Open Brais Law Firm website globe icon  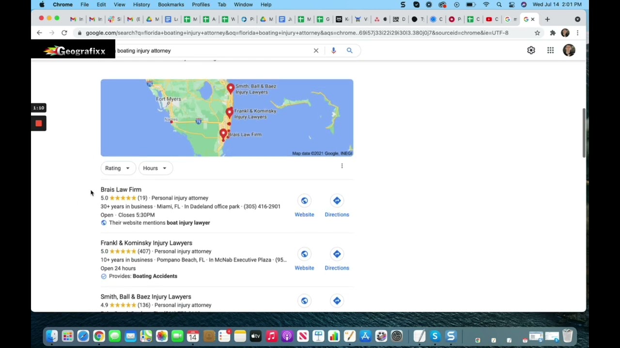[304, 201]
